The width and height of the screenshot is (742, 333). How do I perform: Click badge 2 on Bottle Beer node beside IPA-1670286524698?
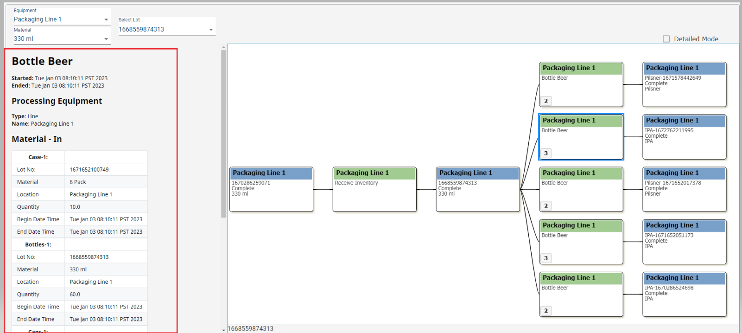coord(546,310)
